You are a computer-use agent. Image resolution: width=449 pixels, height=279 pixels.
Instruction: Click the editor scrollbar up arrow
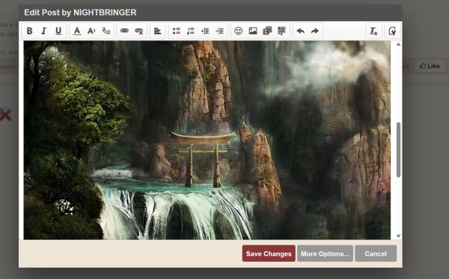398,44
